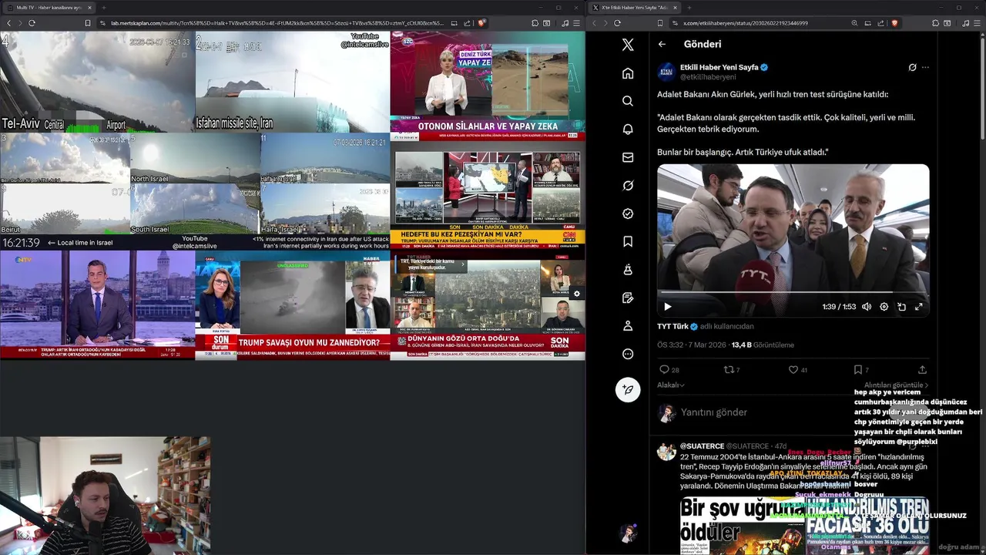Open the More circle menu in sidebar

coord(628,355)
